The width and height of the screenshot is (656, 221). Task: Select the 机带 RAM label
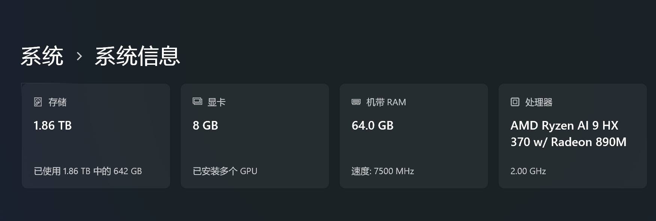click(x=386, y=102)
